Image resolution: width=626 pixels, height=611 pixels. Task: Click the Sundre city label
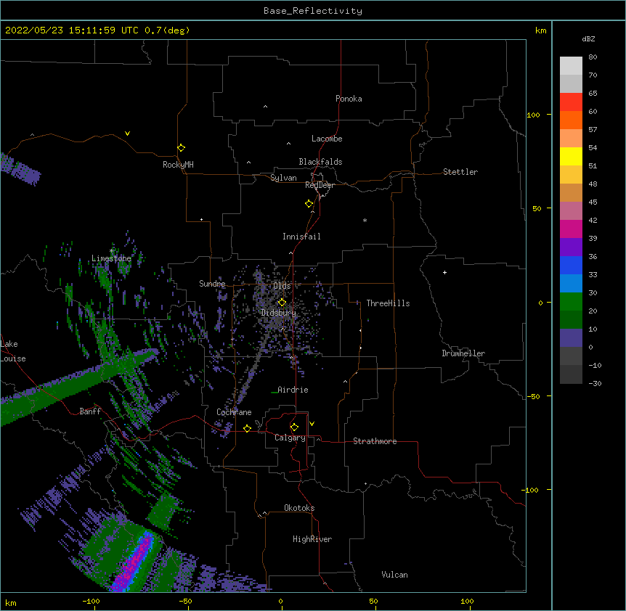click(x=212, y=284)
